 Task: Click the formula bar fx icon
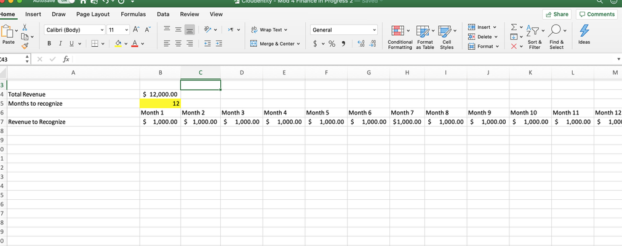[66, 59]
